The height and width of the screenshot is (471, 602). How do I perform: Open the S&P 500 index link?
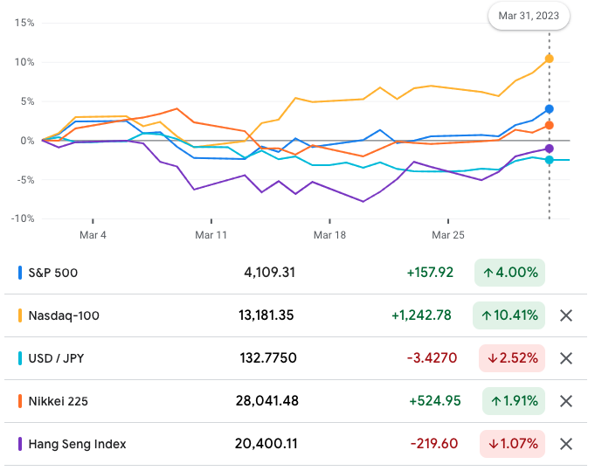pyautogui.click(x=54, y=273)
